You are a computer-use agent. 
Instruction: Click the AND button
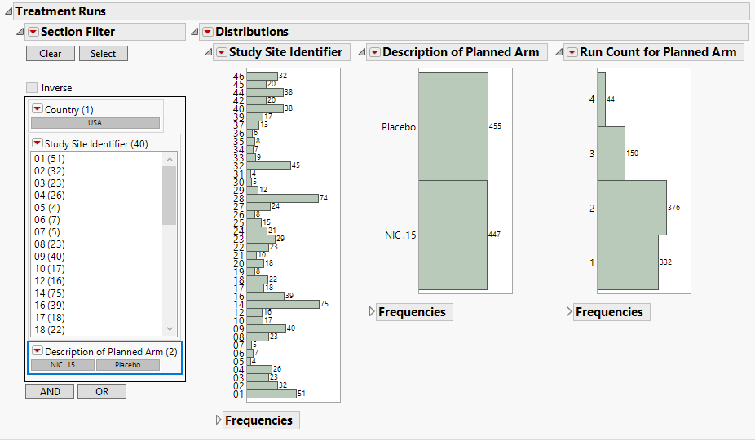coord(50,392)
